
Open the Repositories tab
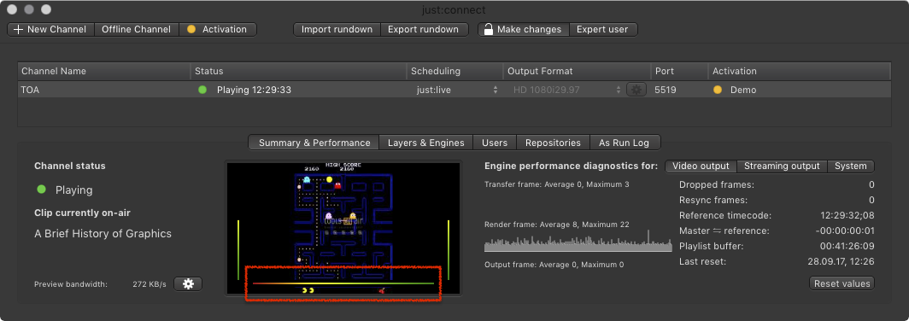click(x=553, y=143)
